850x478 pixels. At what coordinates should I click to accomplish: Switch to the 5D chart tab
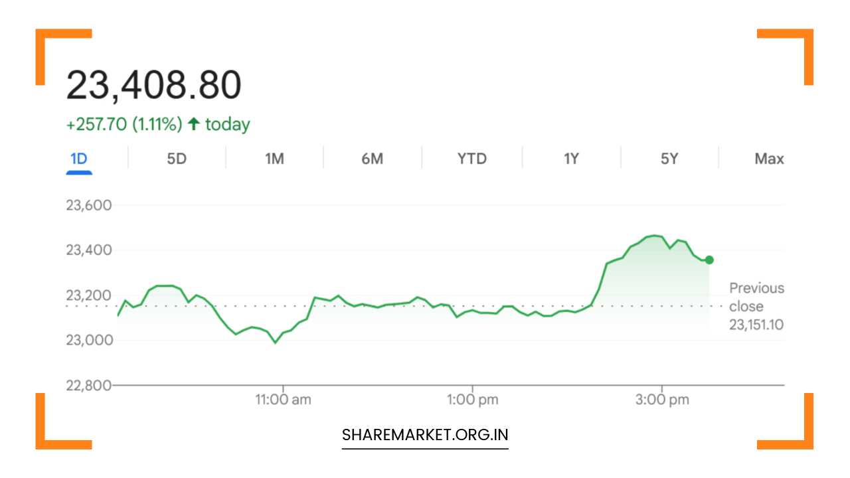click(x=177, y=159)
